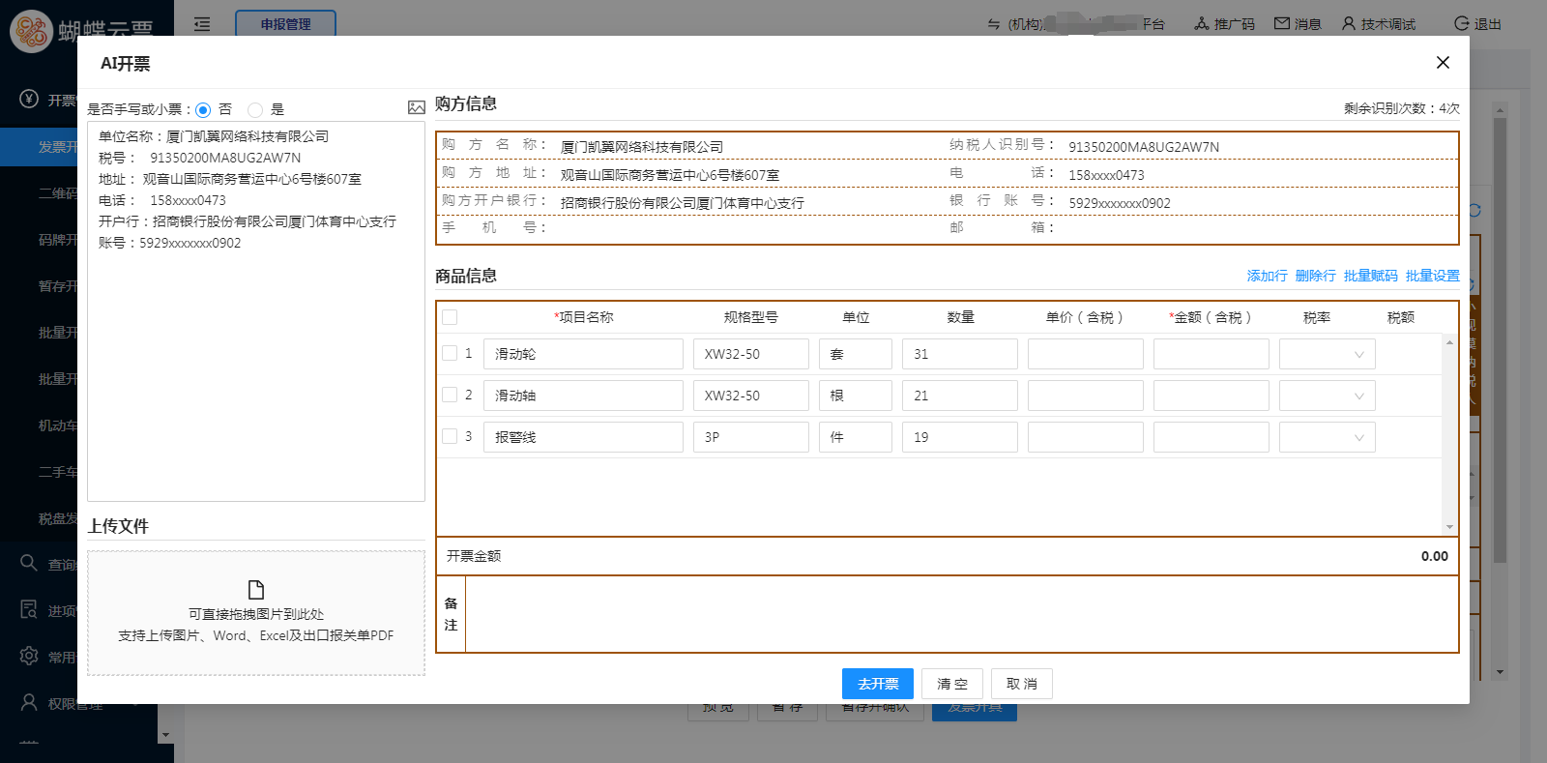Click the 常用 gear icon in sidebar
1547x763 pixels.
point(29,656)
